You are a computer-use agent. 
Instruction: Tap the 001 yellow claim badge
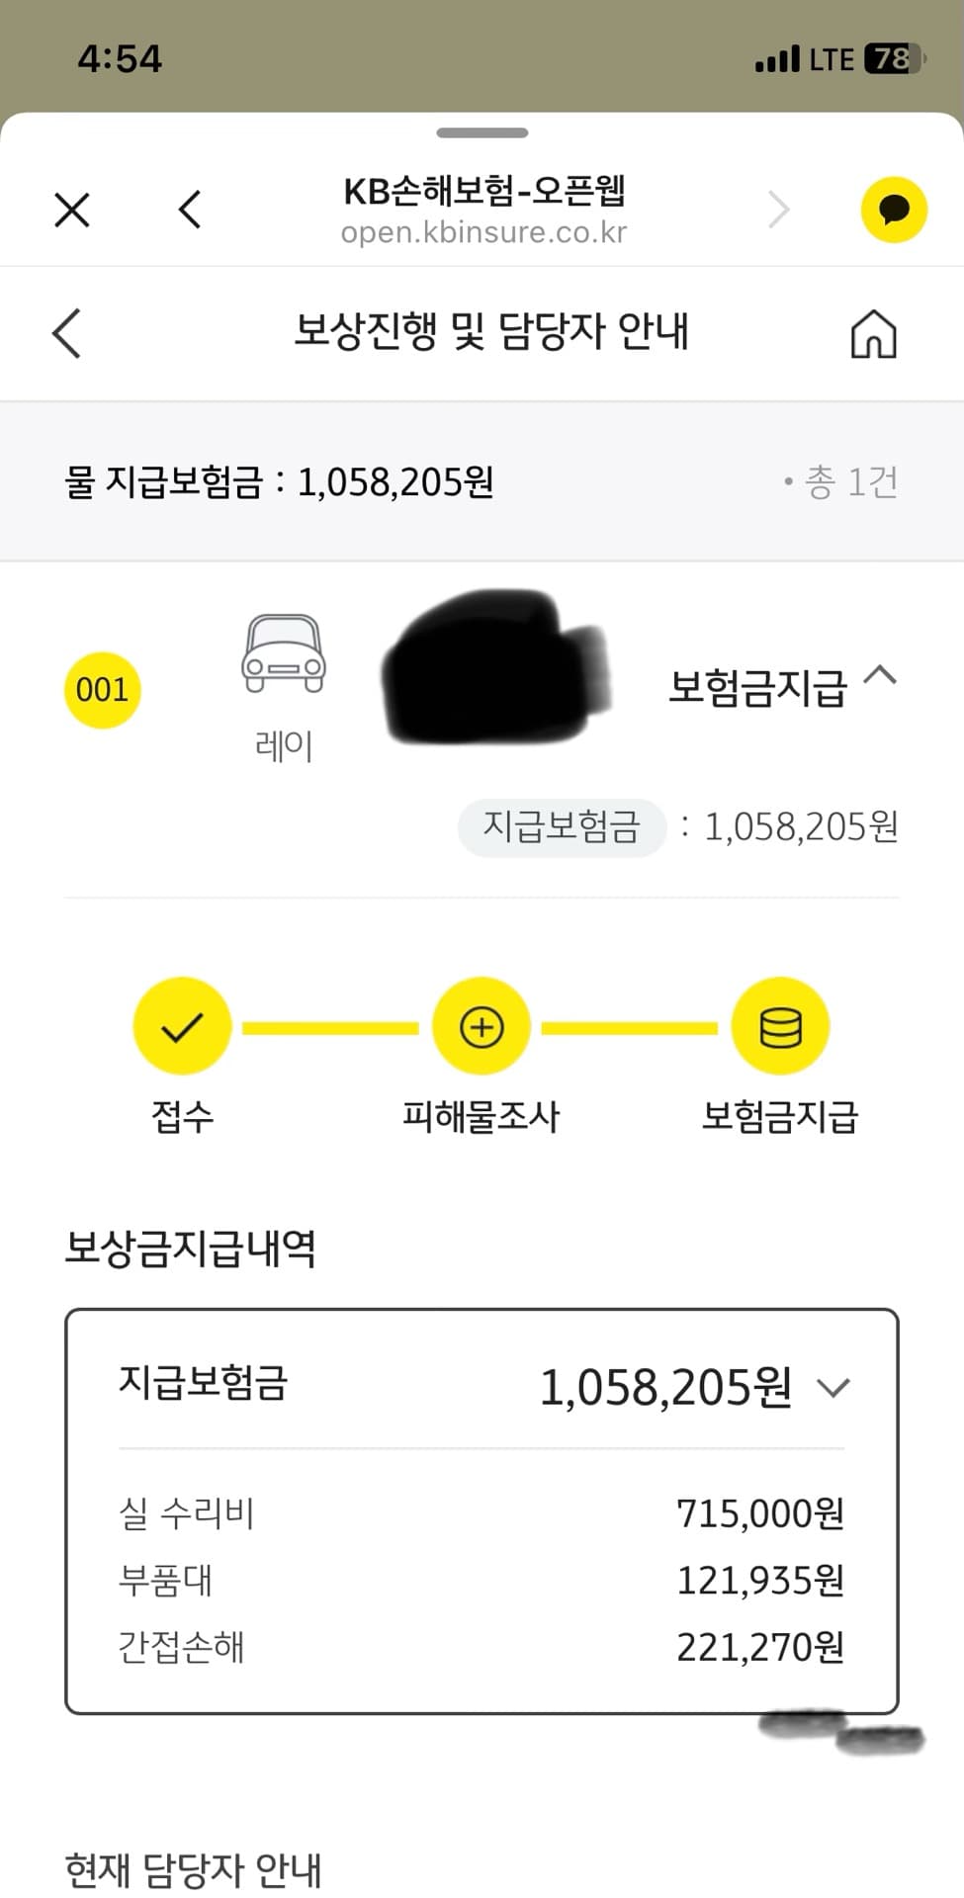tap(102, 690)
